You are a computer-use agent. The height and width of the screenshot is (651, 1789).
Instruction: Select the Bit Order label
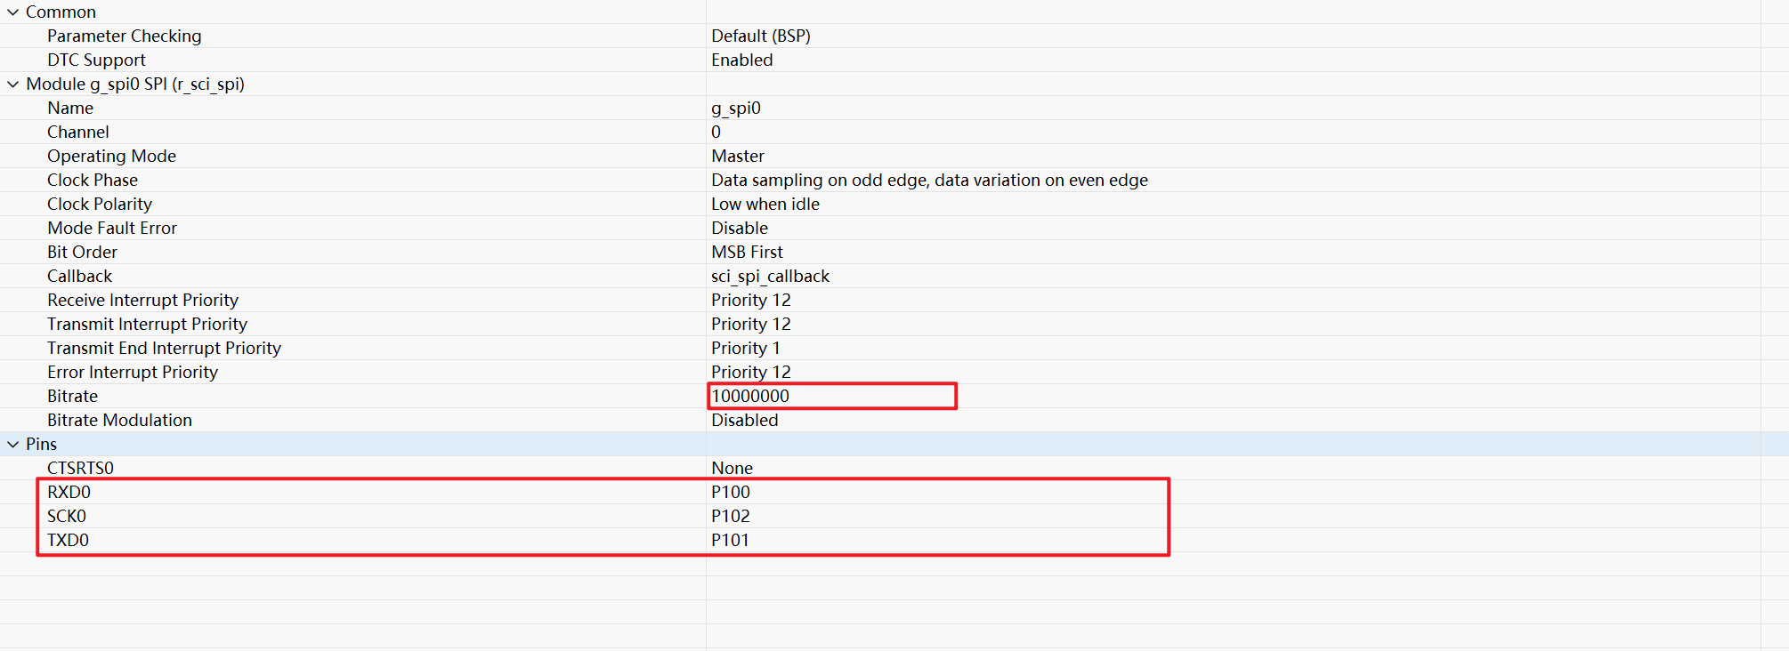(x=83, y=252)
